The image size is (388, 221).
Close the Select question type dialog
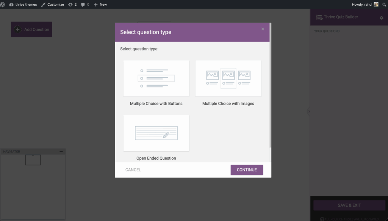tap(263, 29)
